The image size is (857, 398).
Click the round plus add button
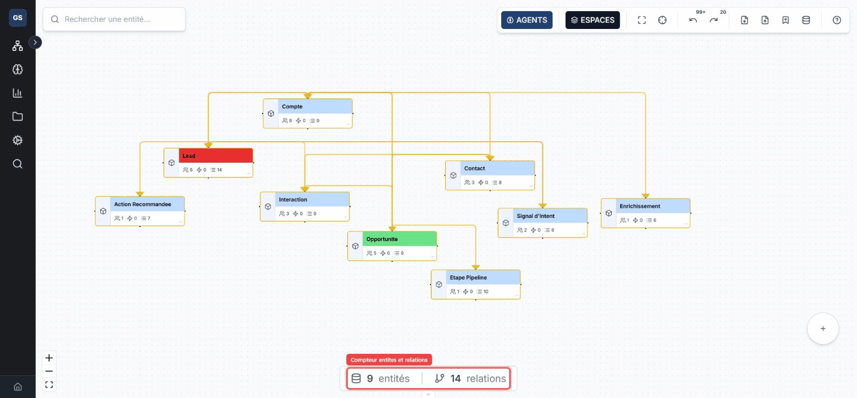(823, 329)
